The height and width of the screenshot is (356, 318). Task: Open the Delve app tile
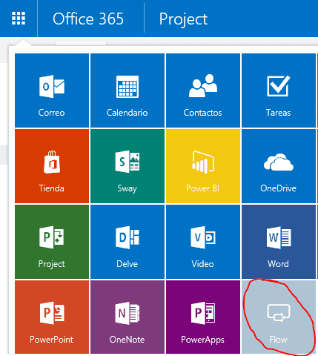(127, 242)
